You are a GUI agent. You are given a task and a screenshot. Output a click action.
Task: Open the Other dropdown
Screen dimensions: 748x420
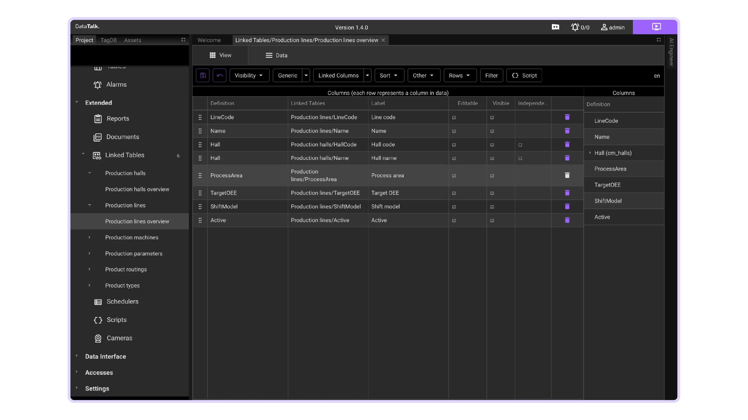tap(424, 76)
